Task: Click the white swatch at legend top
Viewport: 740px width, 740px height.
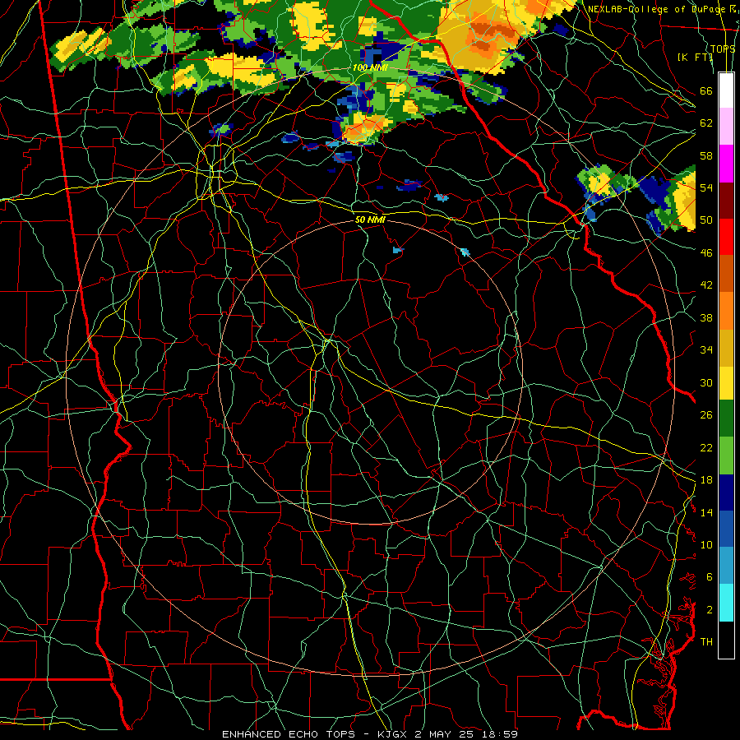Action: pos(726,90)
